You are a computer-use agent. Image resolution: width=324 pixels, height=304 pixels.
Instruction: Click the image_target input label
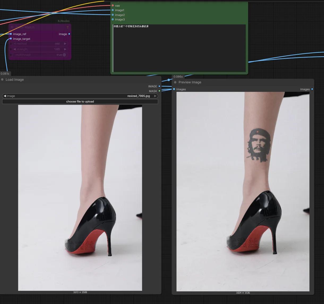[21, 39]
